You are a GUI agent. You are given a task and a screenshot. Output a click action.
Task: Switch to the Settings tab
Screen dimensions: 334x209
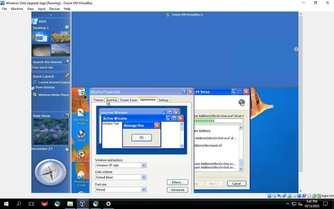163,100
